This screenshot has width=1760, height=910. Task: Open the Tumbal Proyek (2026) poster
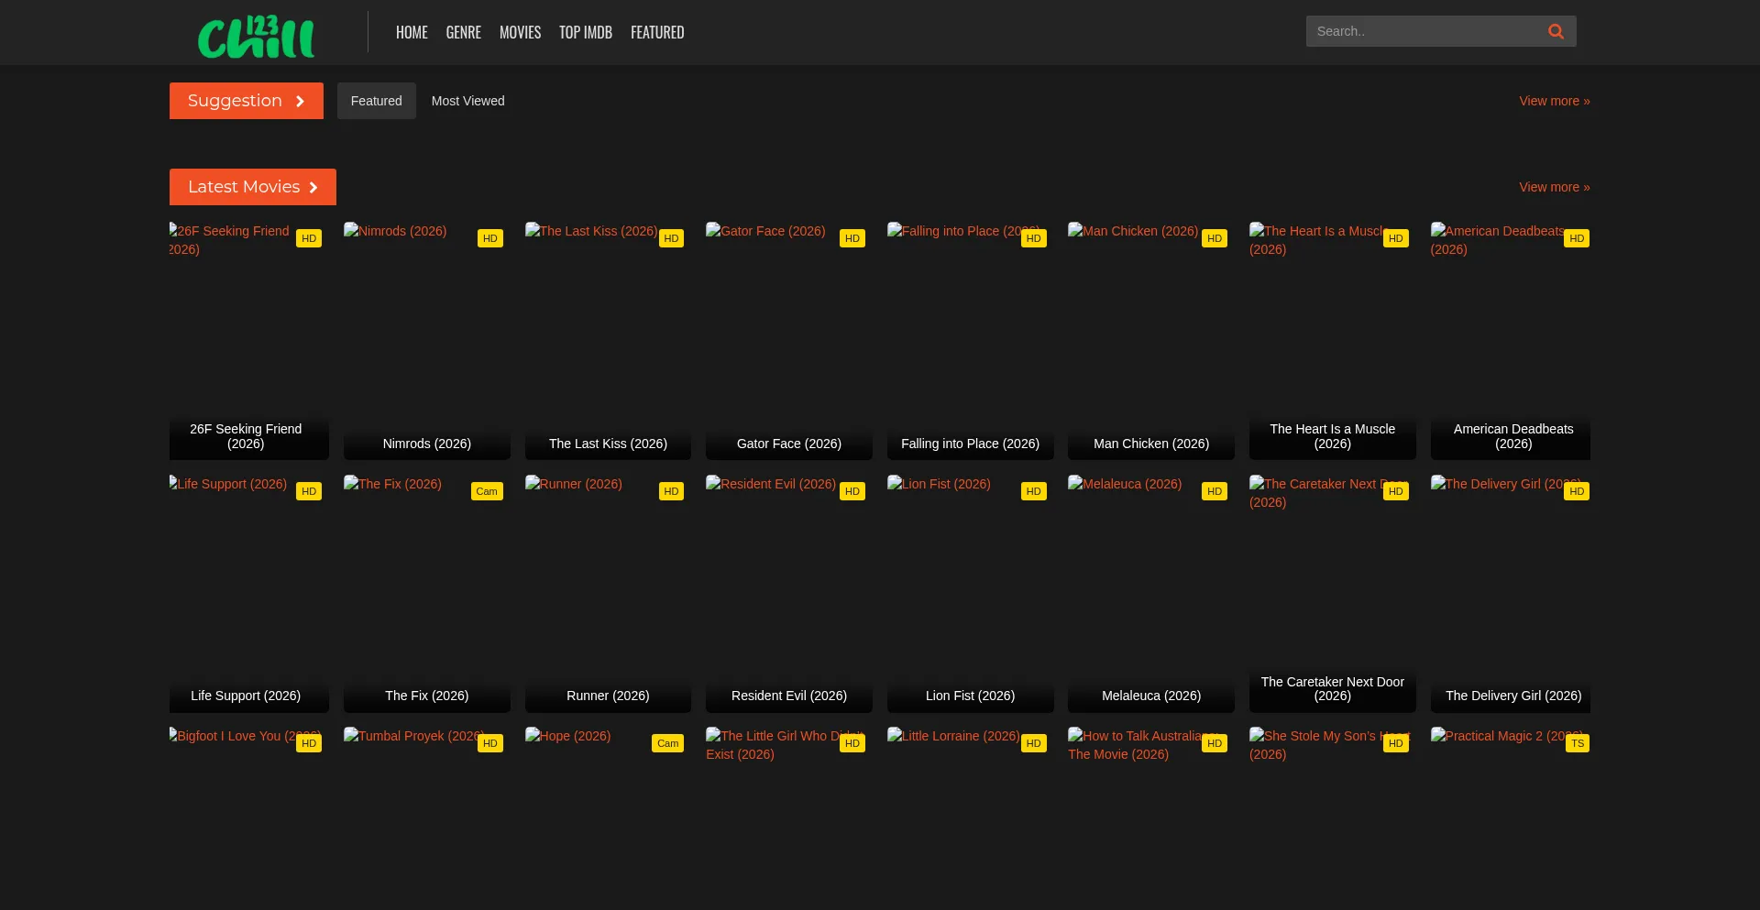point(427,818)
